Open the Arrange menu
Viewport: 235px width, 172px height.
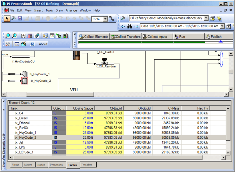[71, 10]
